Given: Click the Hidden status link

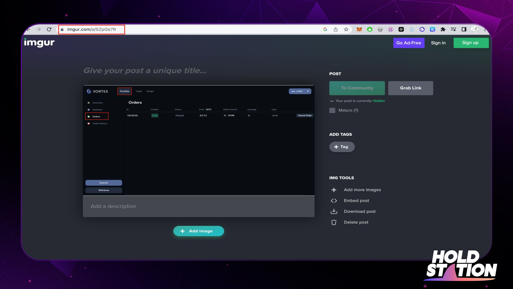Looking at the screenshot, I should click(x=379, y=101).
